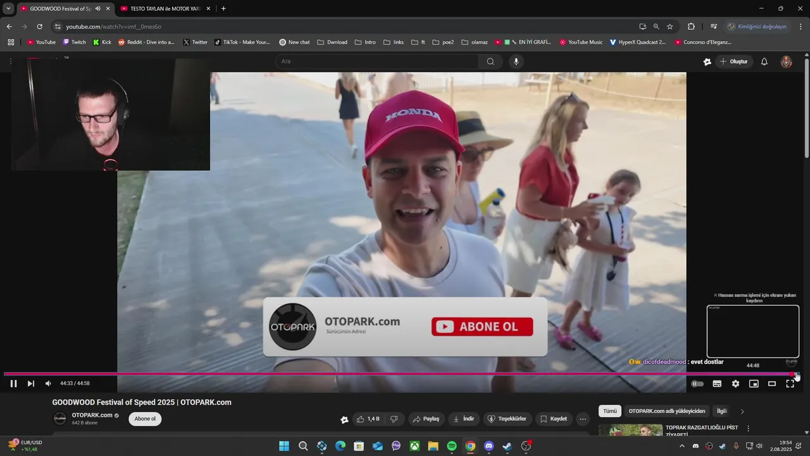Image resolution: width=810 pixels, height=456 pixels.
Task: Open Steam from the taskbar
Action: point(507,446)
